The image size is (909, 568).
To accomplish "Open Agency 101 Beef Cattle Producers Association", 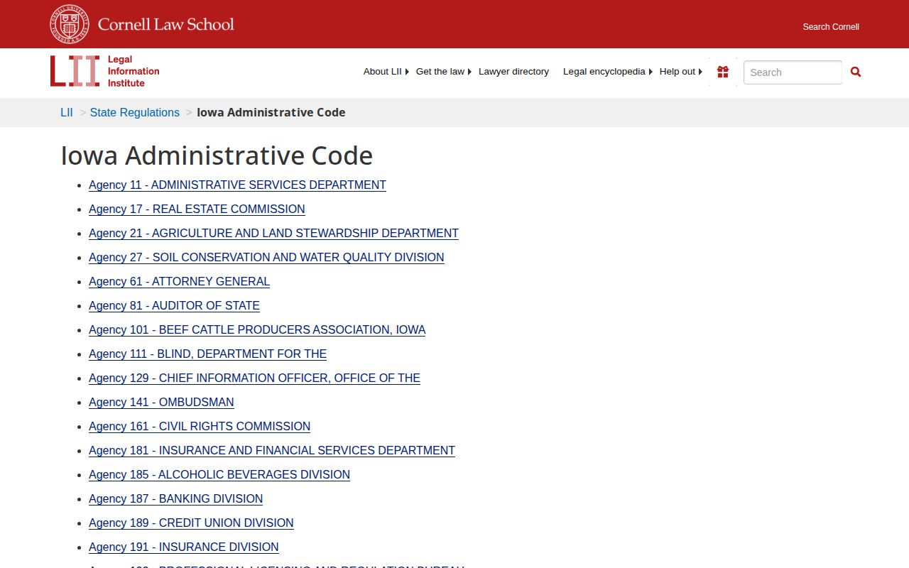I will pos(257,330).
